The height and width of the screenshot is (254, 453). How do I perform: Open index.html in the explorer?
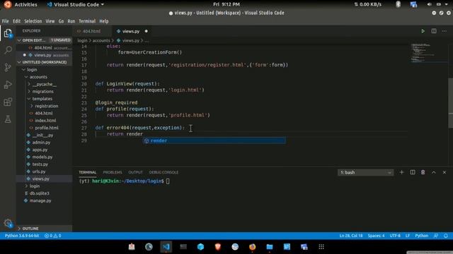45,121
